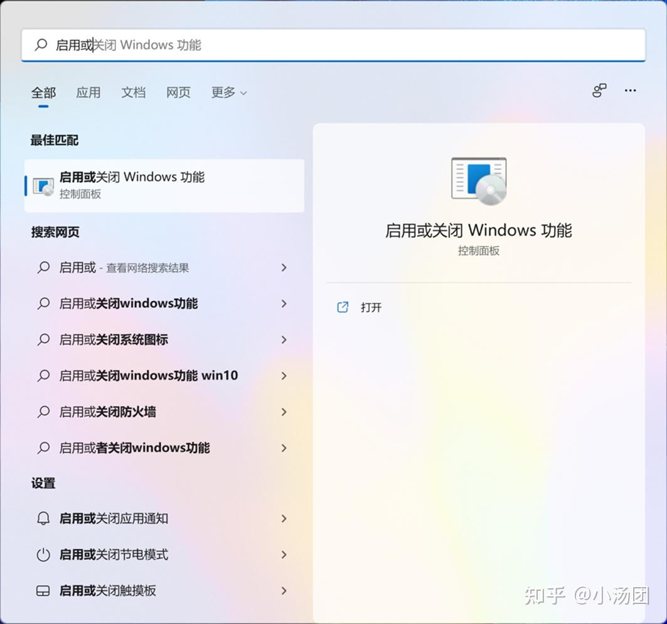Select suggestion 启用或关闭windows功能 win10
The width and height of the screenshot is (667, 624).
[x=164, y=376]
